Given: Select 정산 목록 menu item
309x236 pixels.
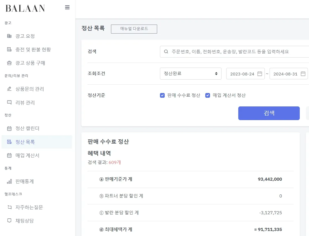Looking at the screenshot, I should (x=37, y=142).
